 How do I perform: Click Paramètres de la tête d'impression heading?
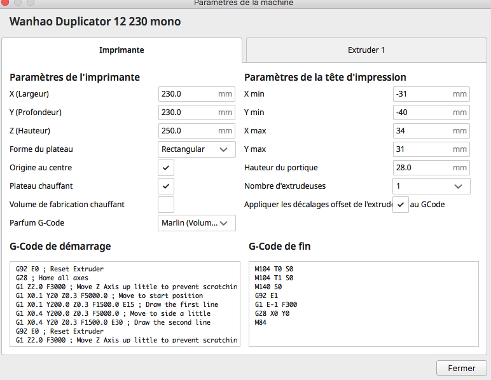[325, 78]
